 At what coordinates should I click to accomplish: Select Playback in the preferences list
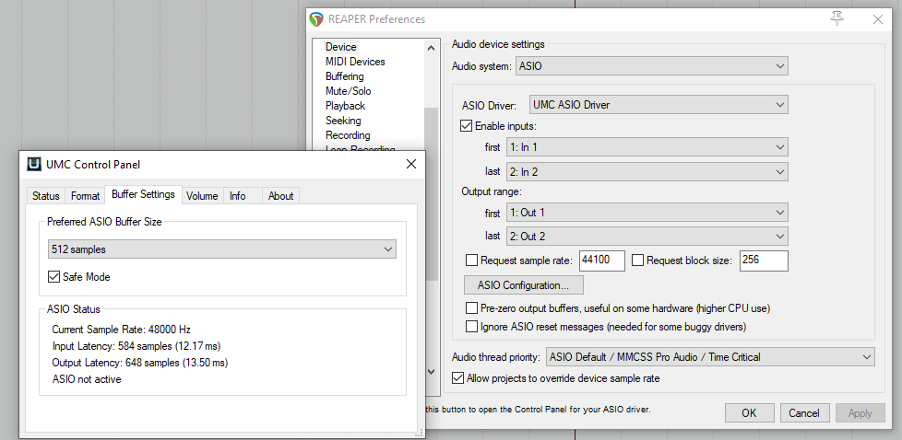[345, 106]
